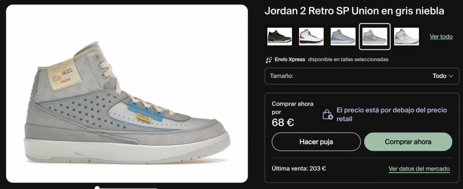Open the Tamaño size dropdown

click(x=362, y=76)
